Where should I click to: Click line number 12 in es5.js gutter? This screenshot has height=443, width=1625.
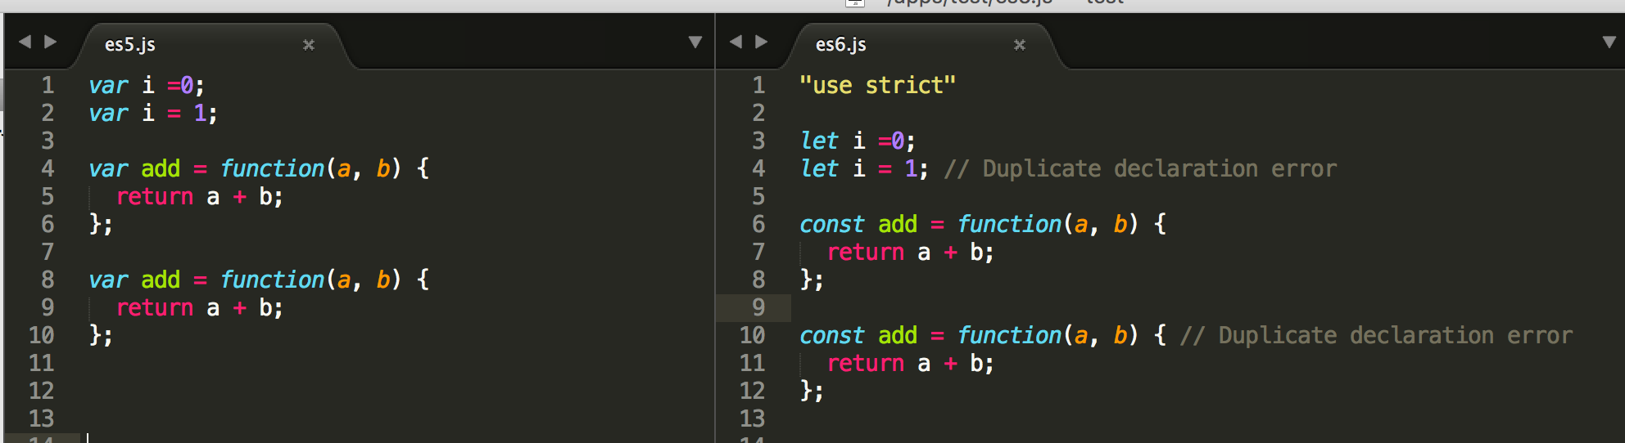(41, 391)
